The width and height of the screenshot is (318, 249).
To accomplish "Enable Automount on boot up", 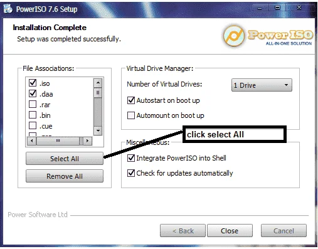I will (131, 115).
